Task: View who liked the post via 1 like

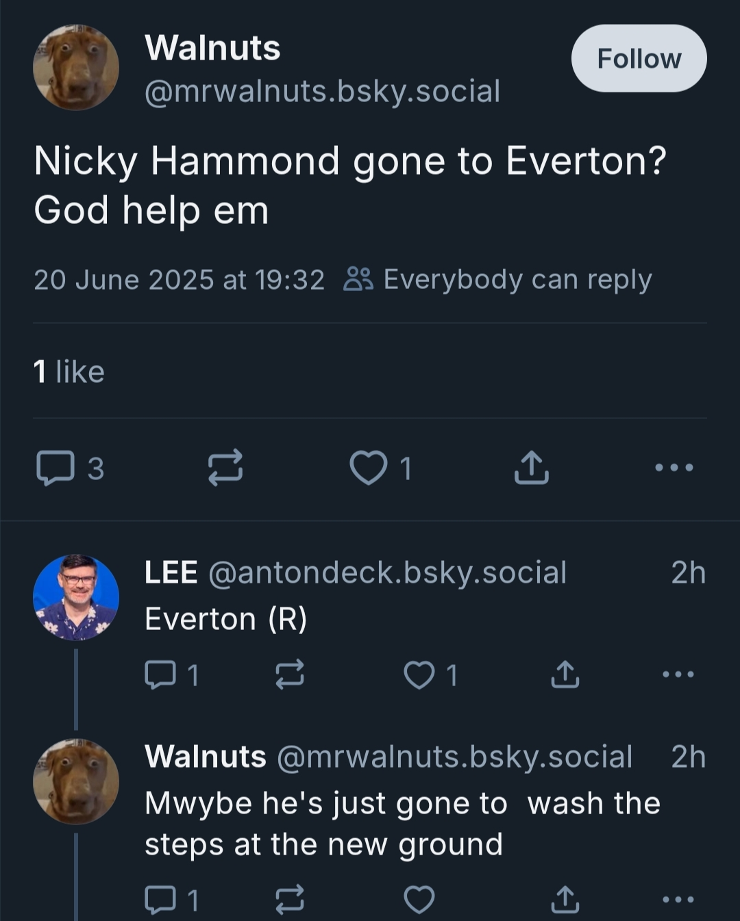Action: point(69,372)
